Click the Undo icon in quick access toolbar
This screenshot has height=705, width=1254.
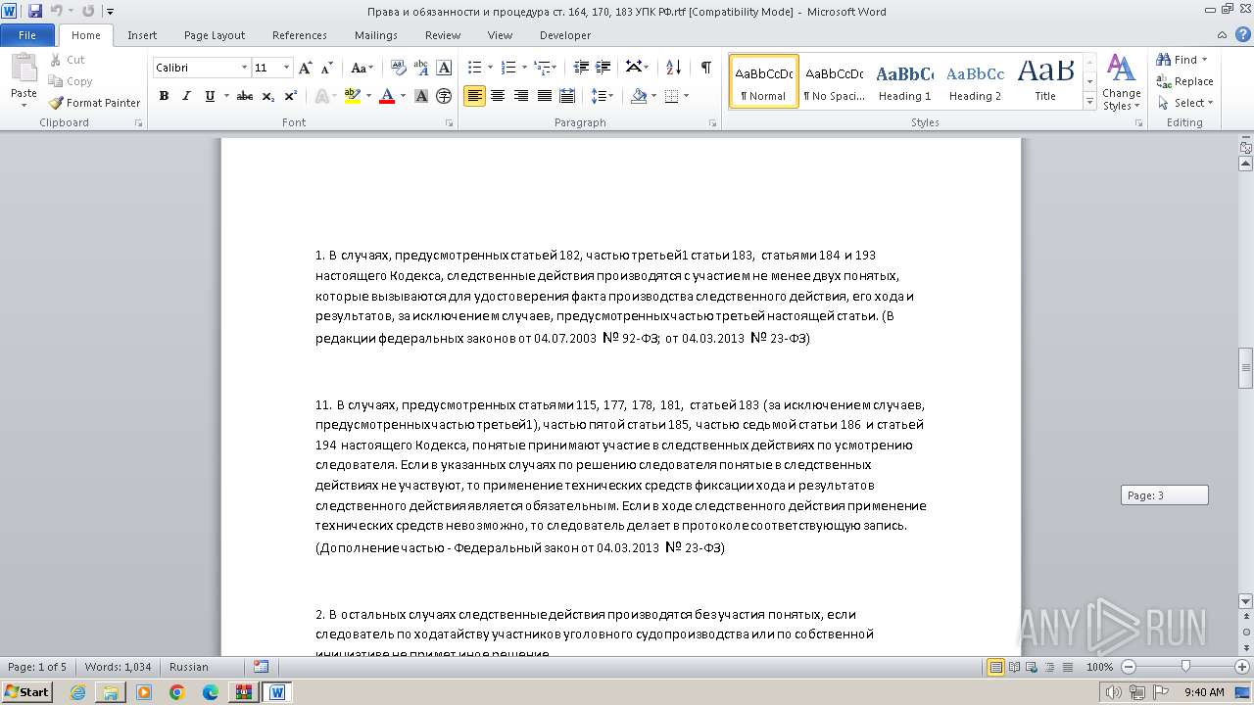pos(57,11)
